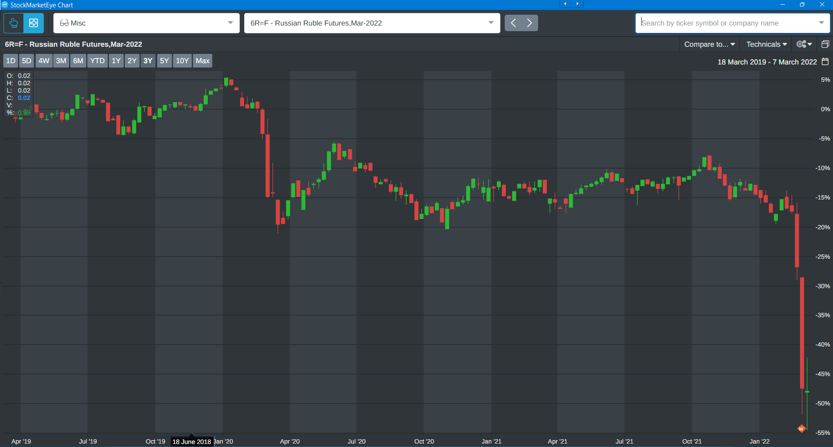Go to previous symbol with left chevron

[x=513, y=23]
